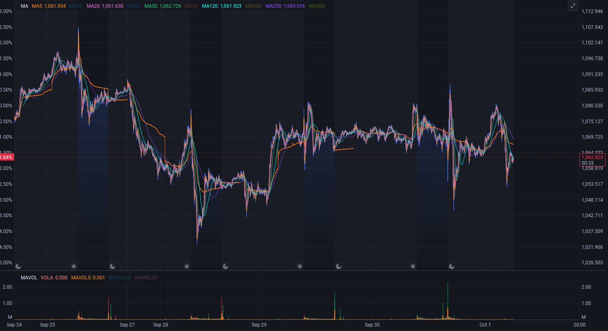
Task: Select the Sep 24 date label
Action: [x=14, y=325]
